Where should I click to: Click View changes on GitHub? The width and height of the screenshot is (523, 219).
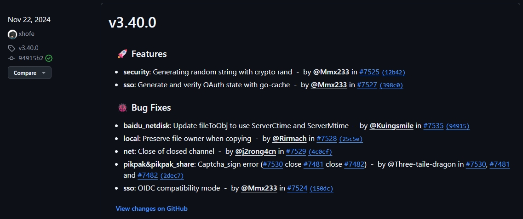pyautogui.click(x=151, y=208)
